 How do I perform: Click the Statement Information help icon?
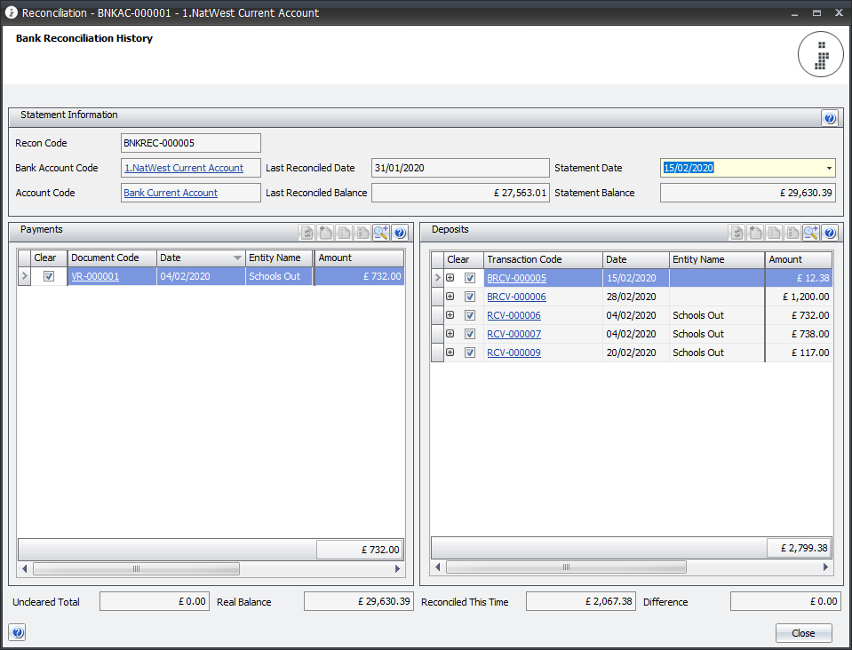click(830, 118)
